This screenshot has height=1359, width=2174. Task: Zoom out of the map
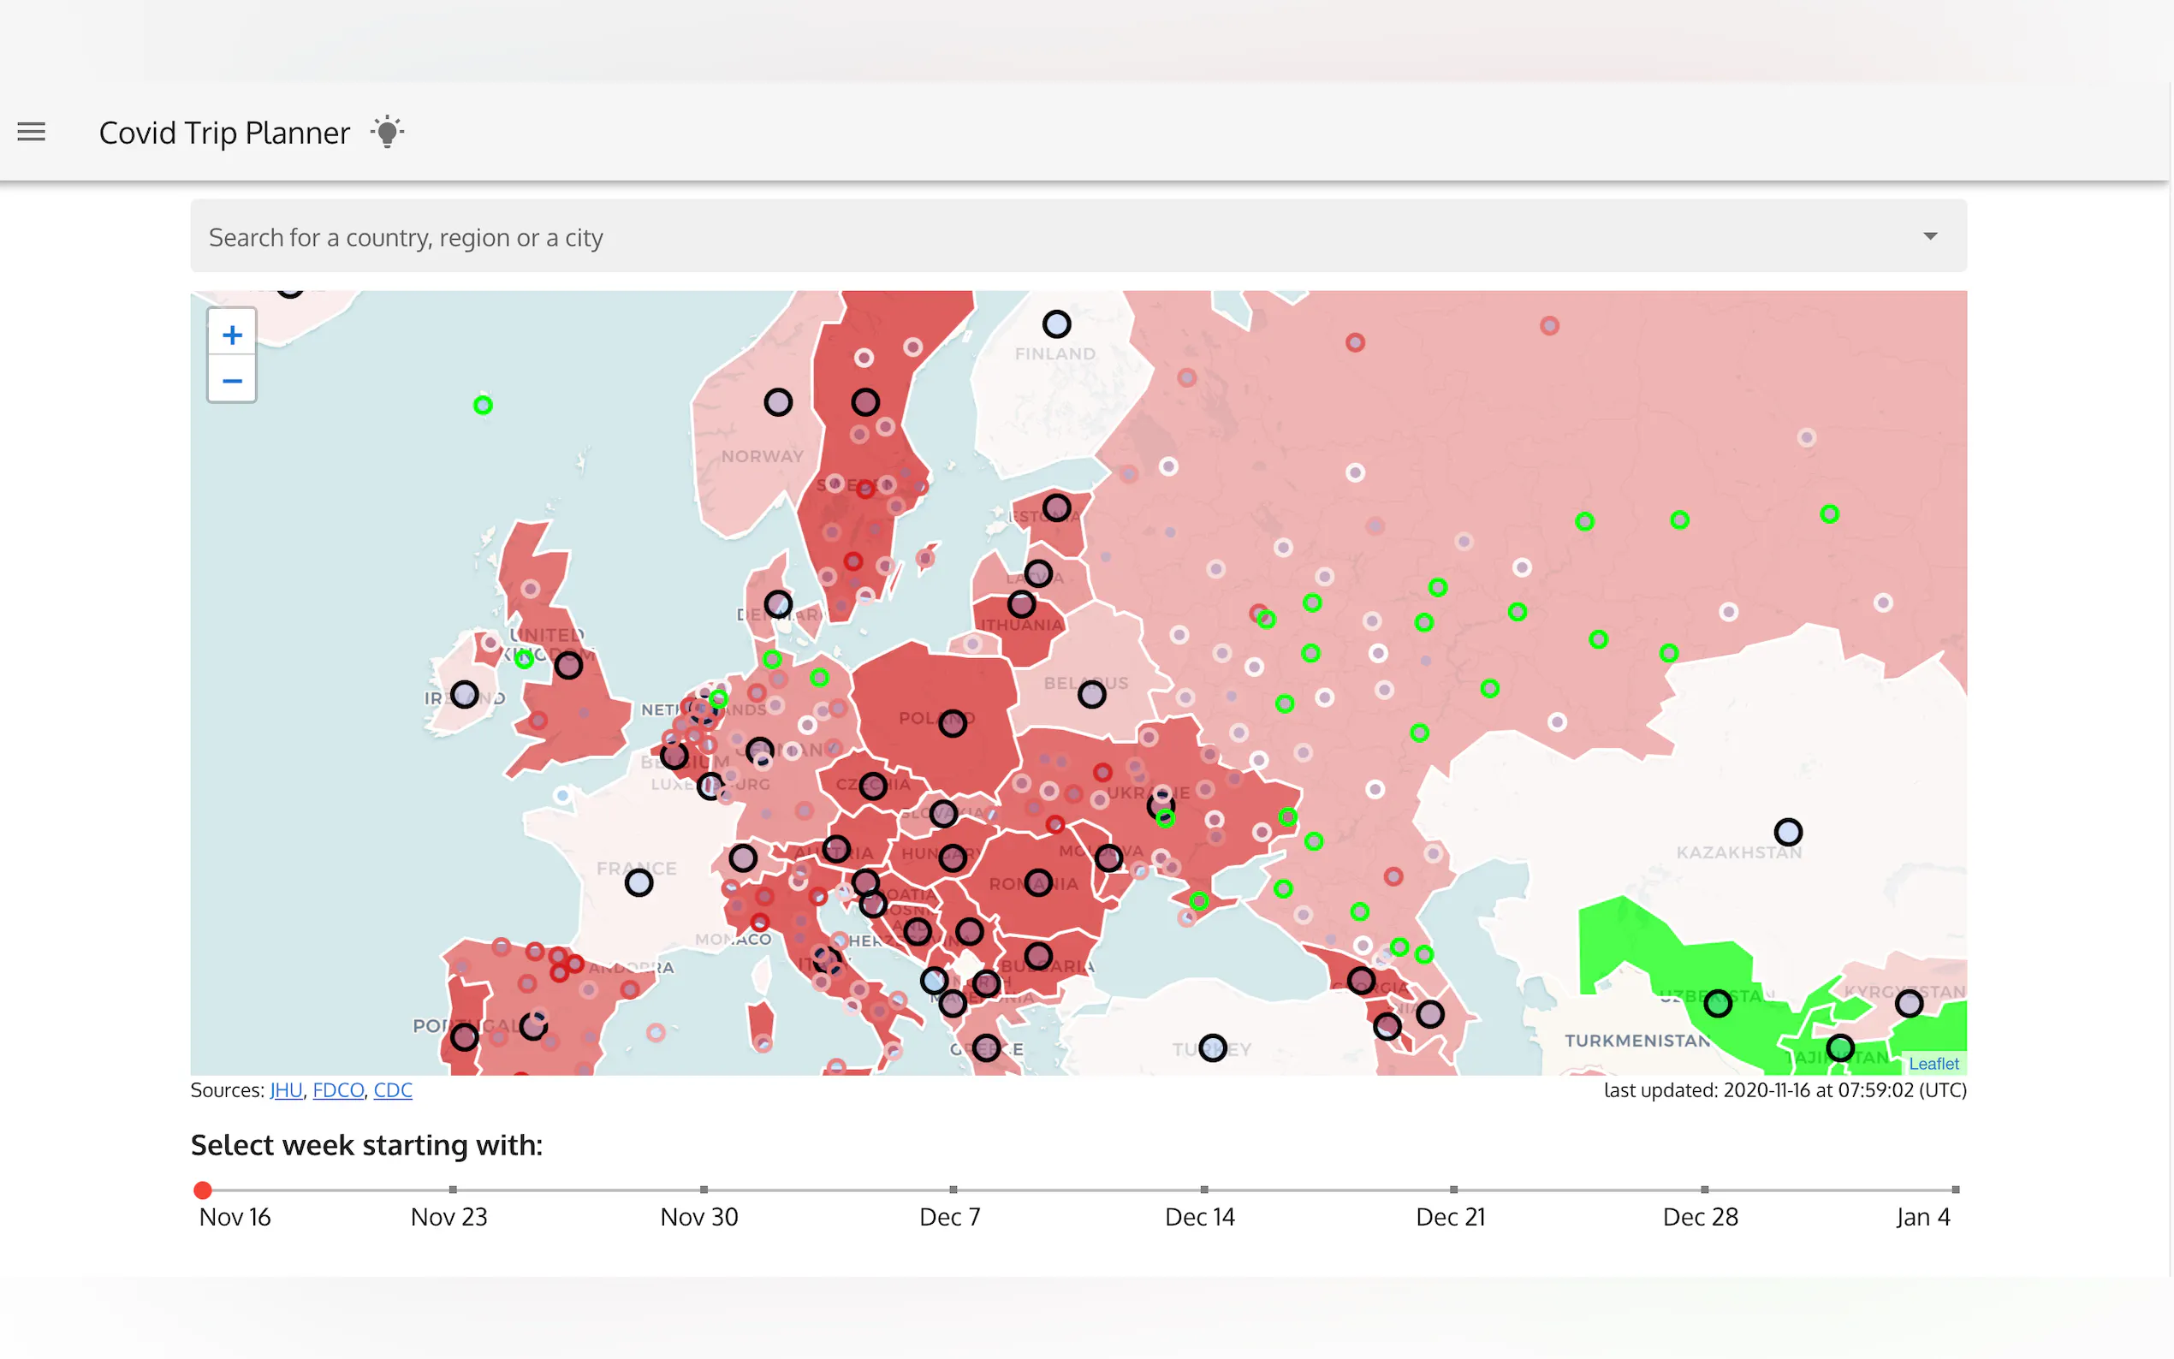click(232, 381)
